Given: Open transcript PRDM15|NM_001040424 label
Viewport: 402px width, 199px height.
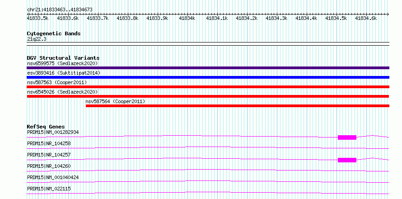Looking at the screenshot, I should point(53,177).
